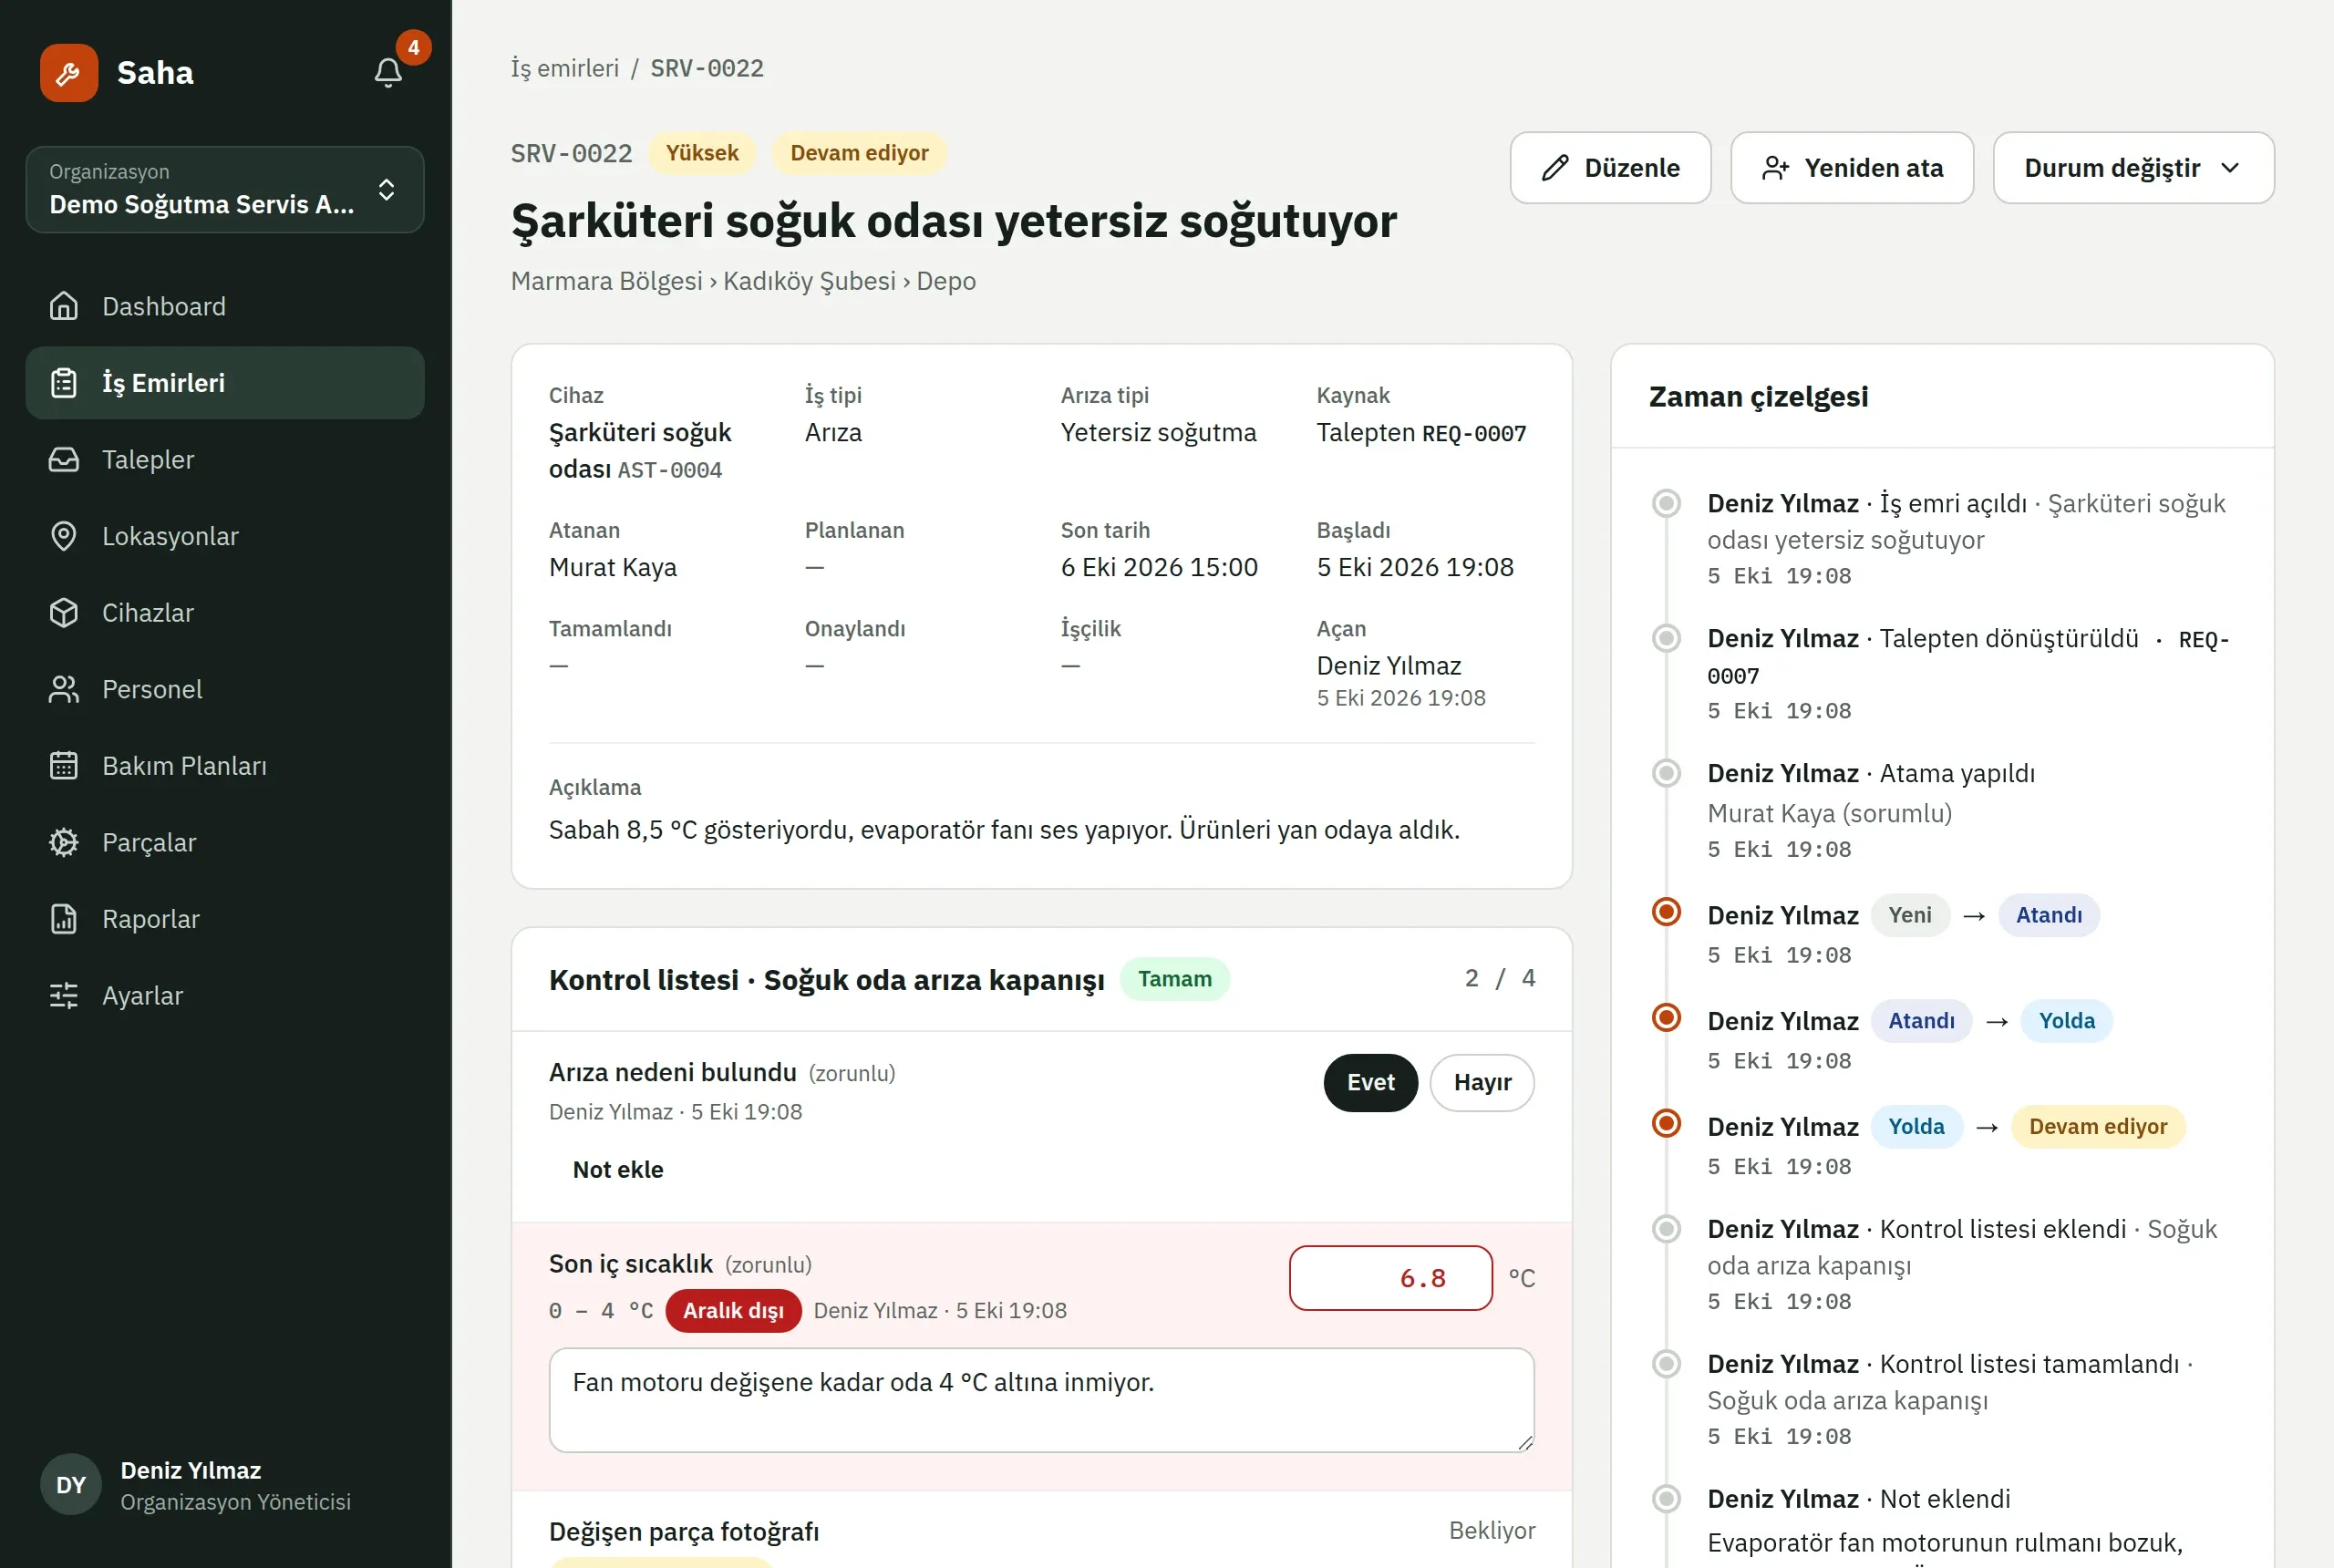Click the Düzenle button
2334x1568 pixels.
click(x=1610, y=168)
